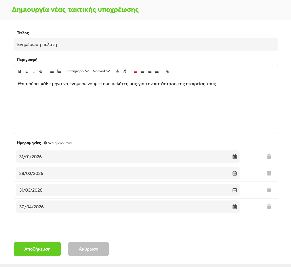The image size is (291, 267).
Task: Align description text to the right
Action: (x=150, y=71)
